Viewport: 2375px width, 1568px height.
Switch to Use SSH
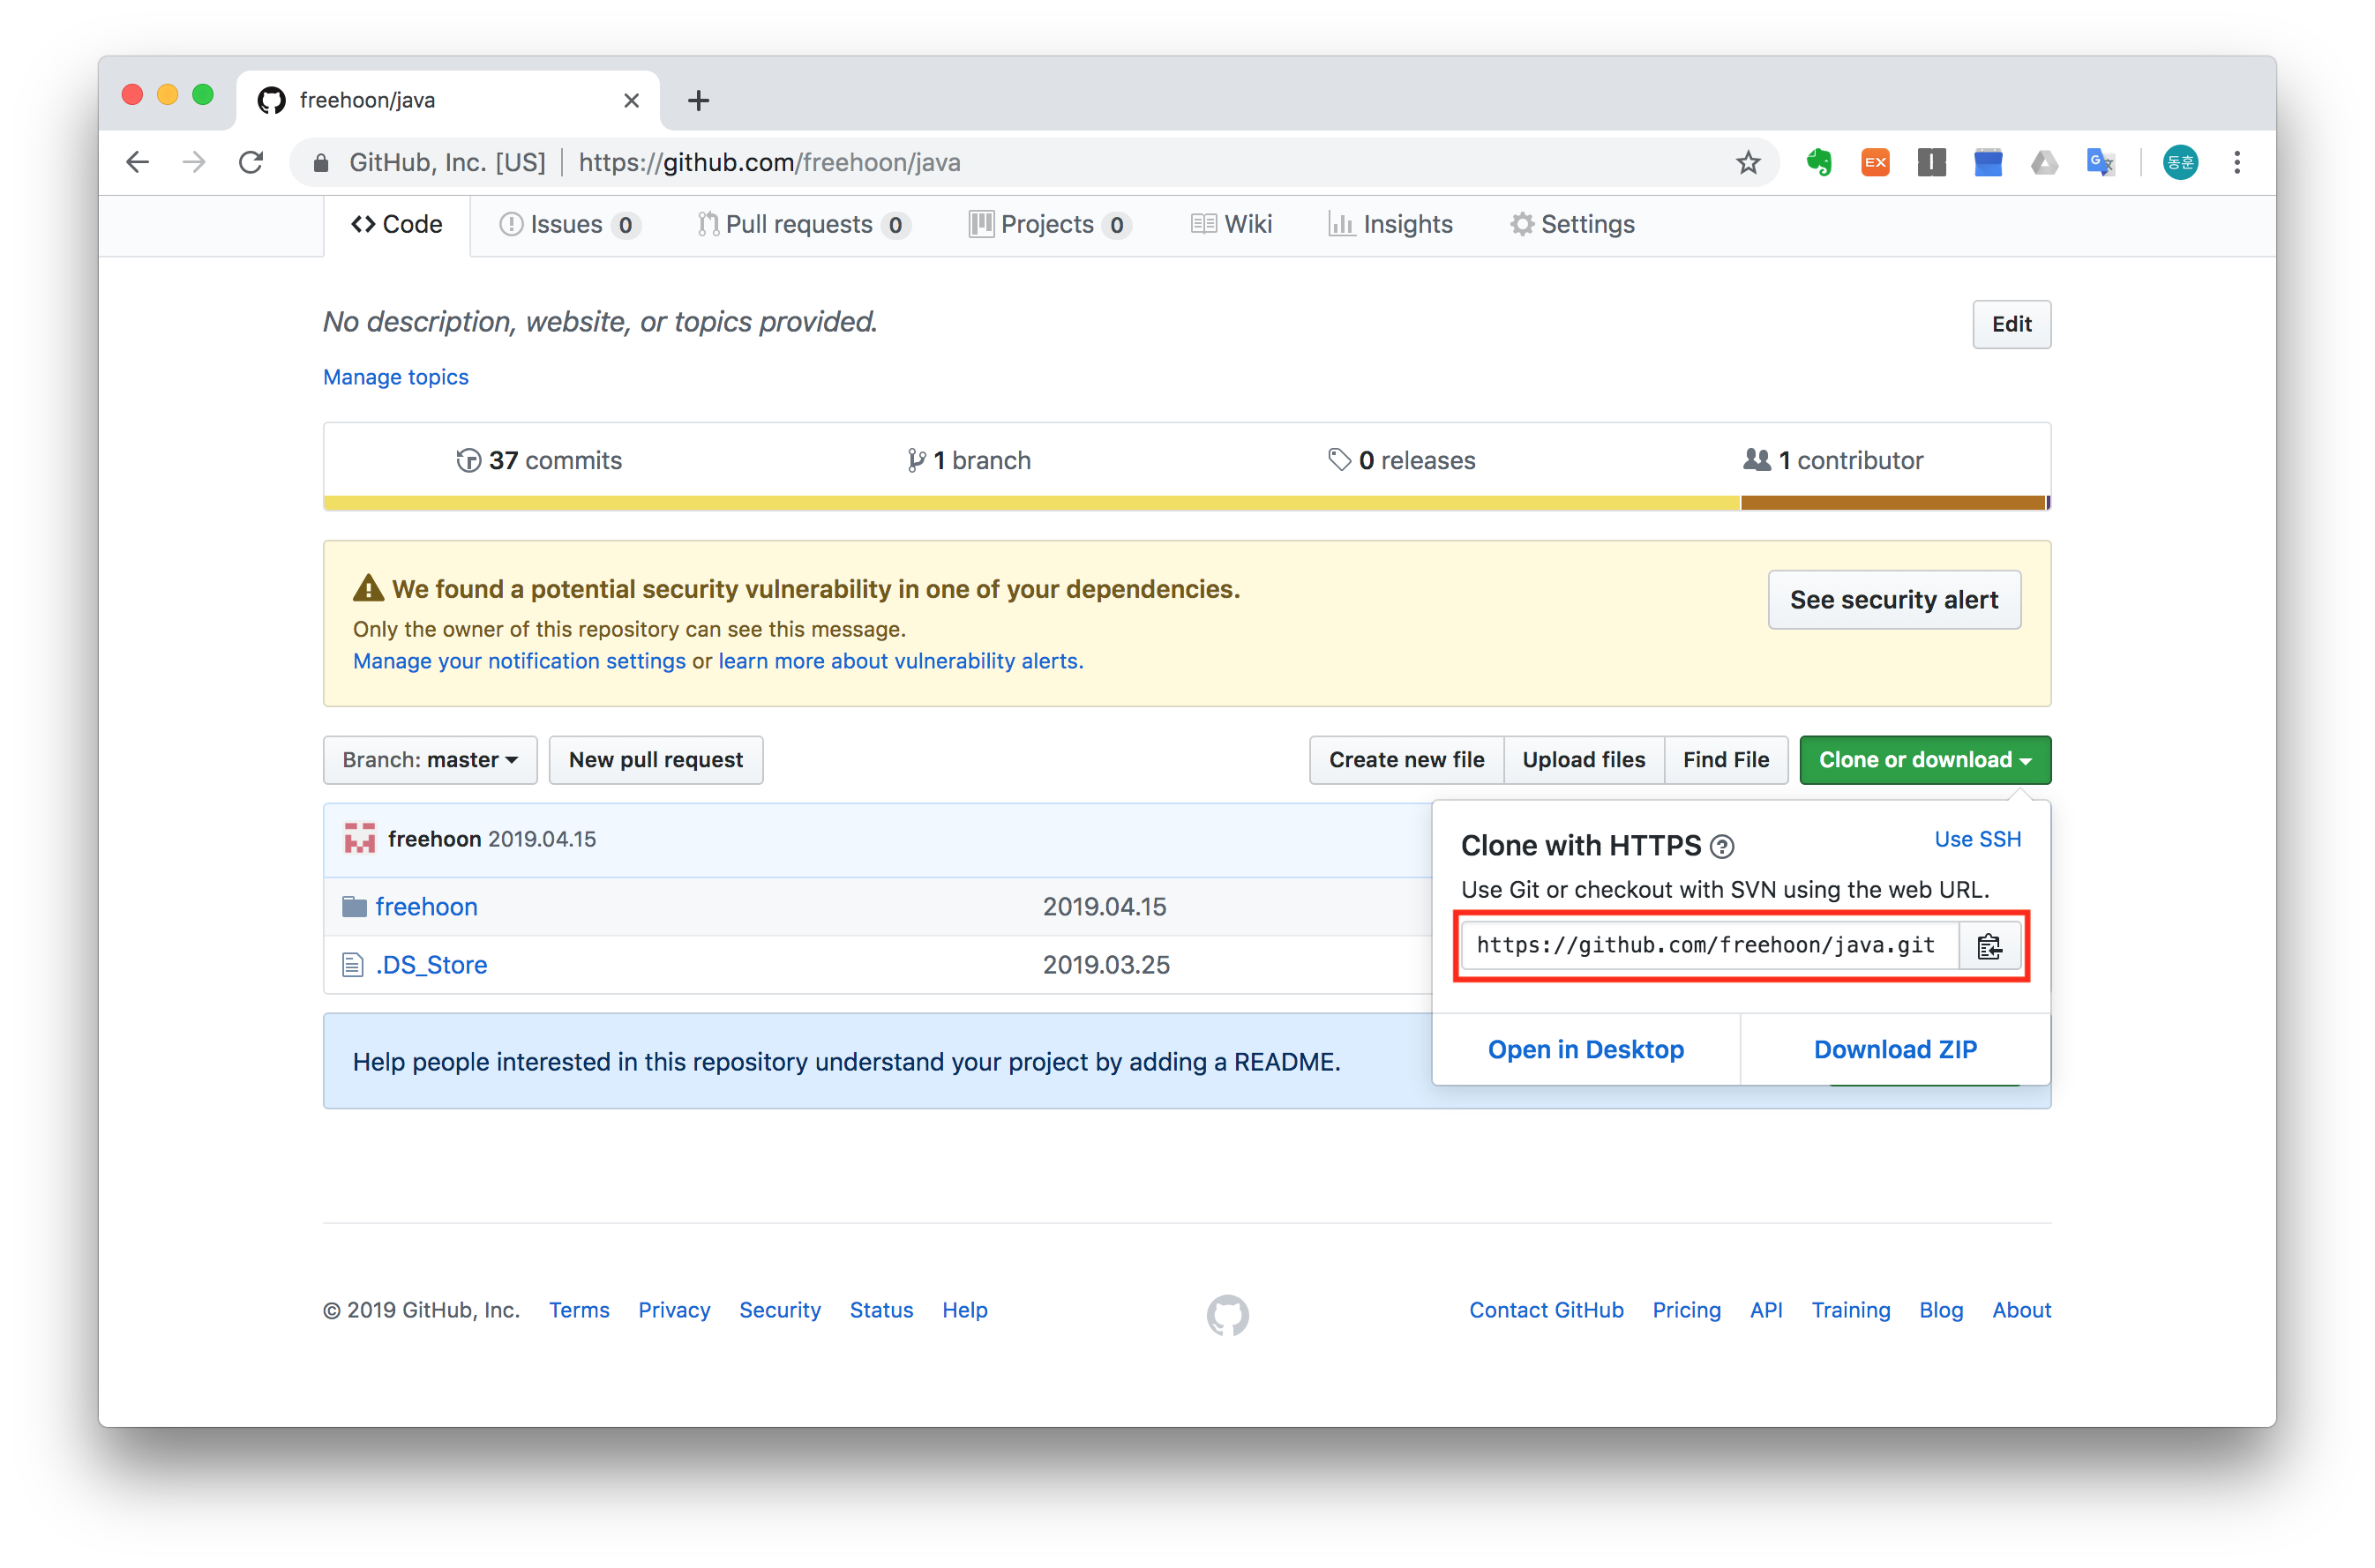(x=1977, y=840)
